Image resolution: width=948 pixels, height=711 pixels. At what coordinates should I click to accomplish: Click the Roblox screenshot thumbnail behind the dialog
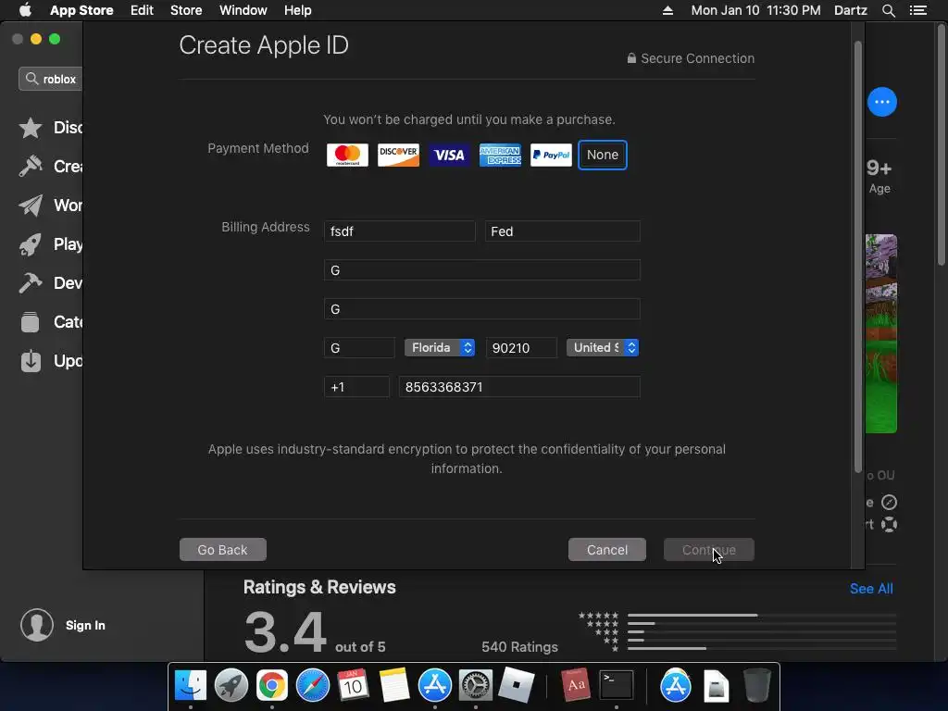coord(881,333)
